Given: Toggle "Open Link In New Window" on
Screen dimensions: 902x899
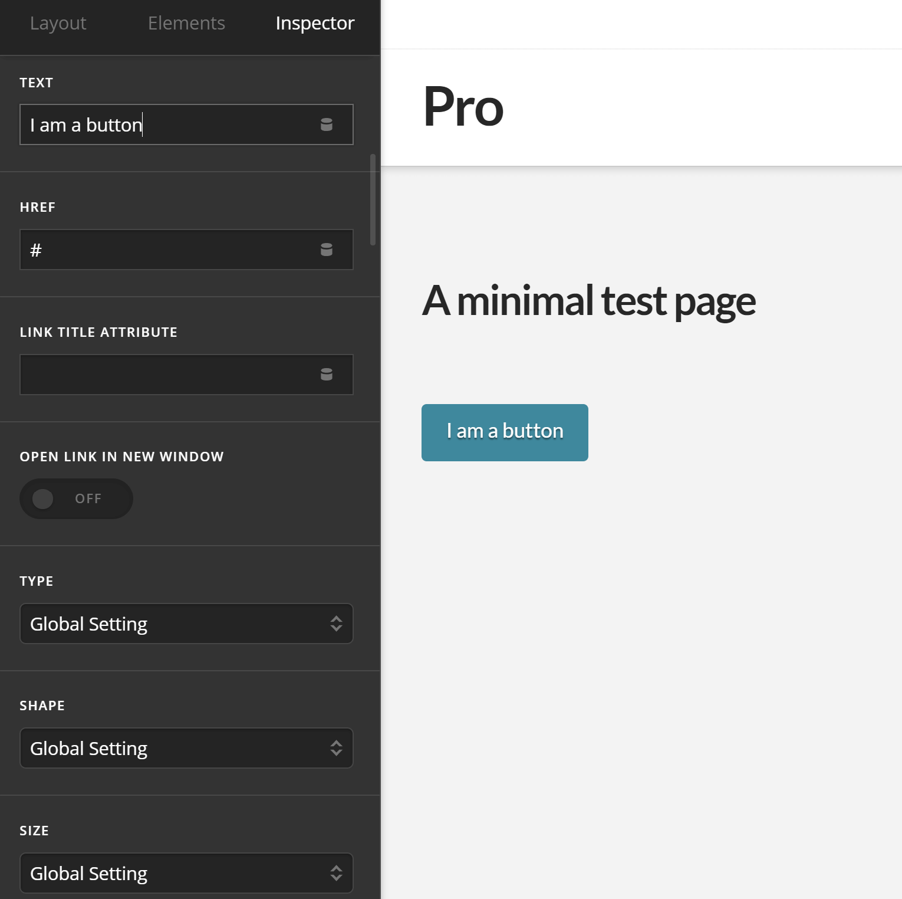Looking at the screenshot, I should tap(76, 498).
